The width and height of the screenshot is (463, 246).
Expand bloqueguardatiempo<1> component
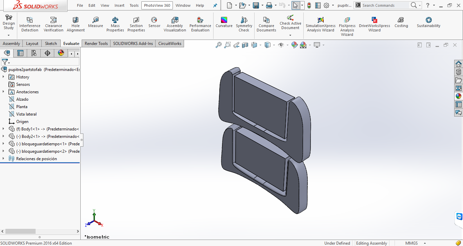[3, 144]
